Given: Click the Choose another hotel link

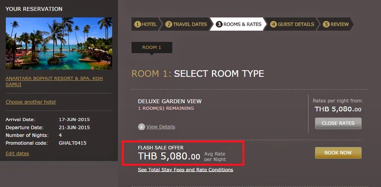Looking at the screenshot, I should 31,102.
